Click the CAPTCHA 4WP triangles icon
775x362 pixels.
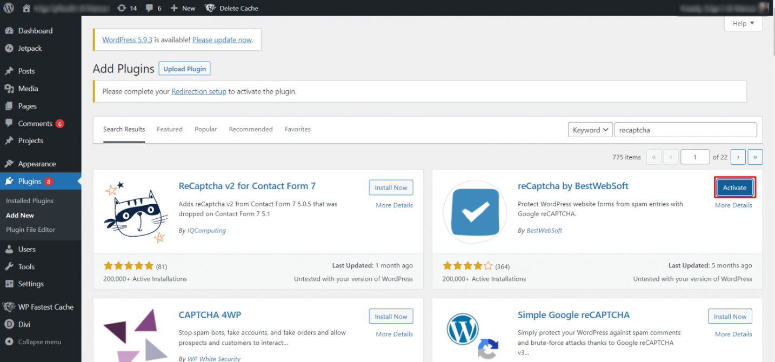136,336
